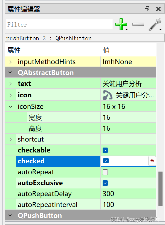Select the shortcut property label

31,139
